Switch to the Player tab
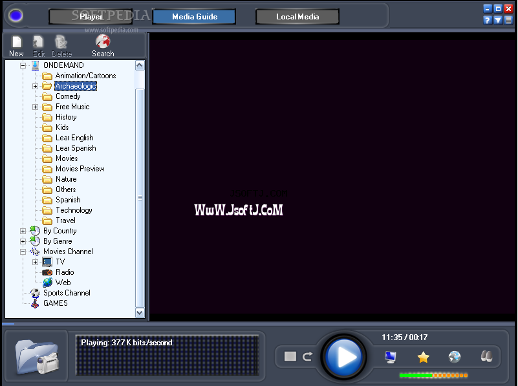518x386 pixels. [91, 17]
